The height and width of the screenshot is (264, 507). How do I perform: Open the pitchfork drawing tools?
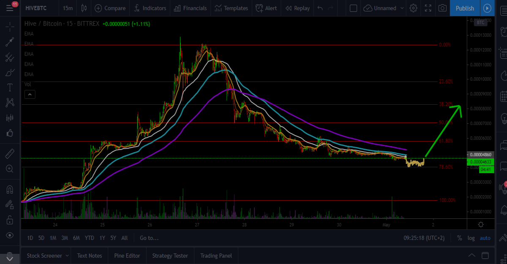(10, 57)
